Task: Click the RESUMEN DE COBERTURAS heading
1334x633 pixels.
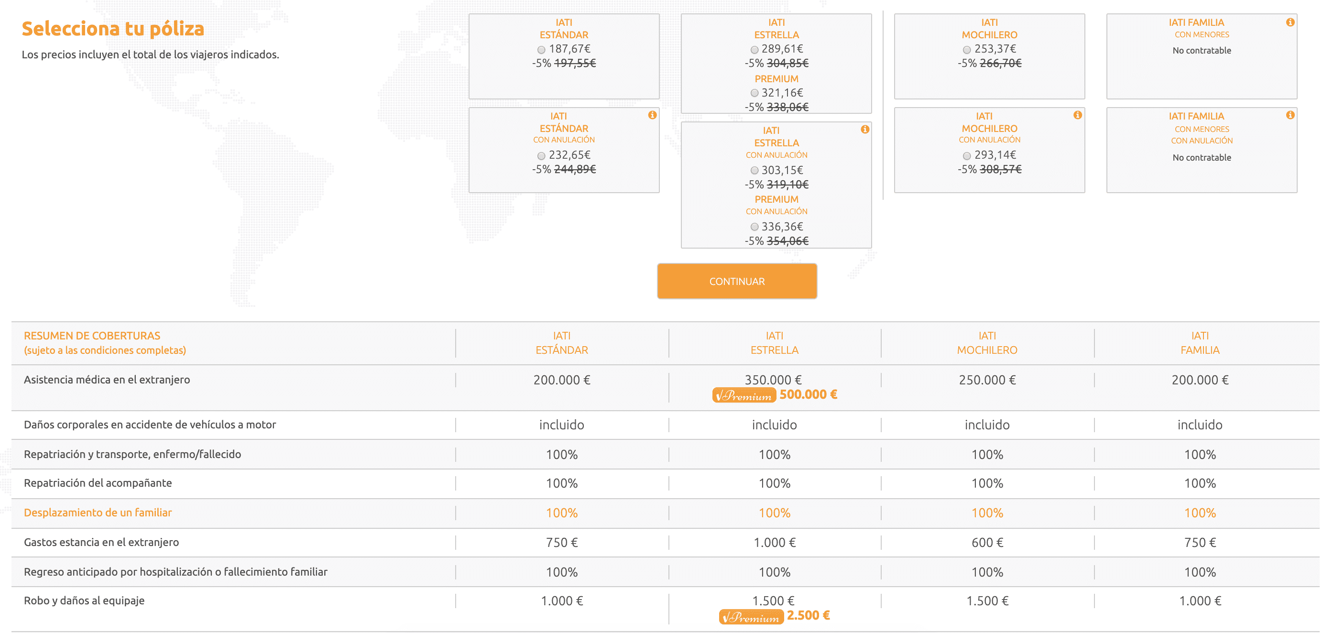Action: 92,336
